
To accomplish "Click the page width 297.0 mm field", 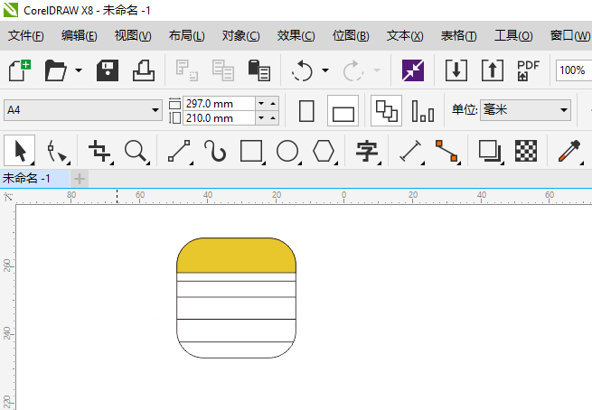I will pos(219,103).
